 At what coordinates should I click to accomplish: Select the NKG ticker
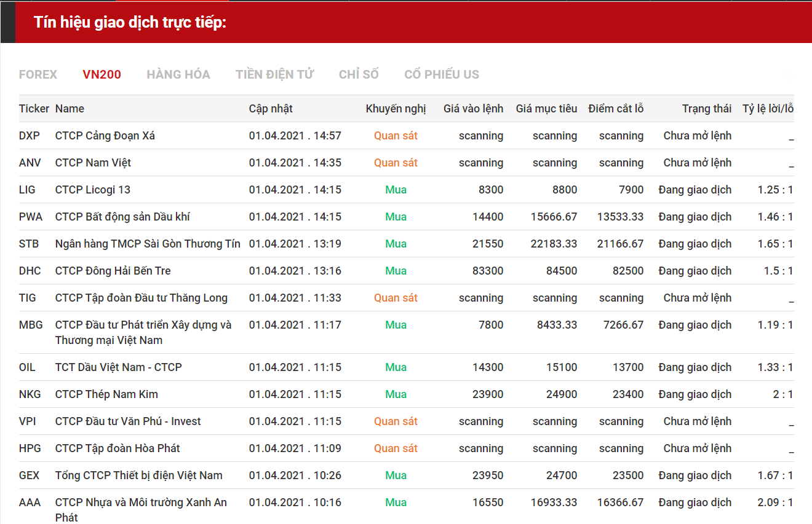coord(30,394)
